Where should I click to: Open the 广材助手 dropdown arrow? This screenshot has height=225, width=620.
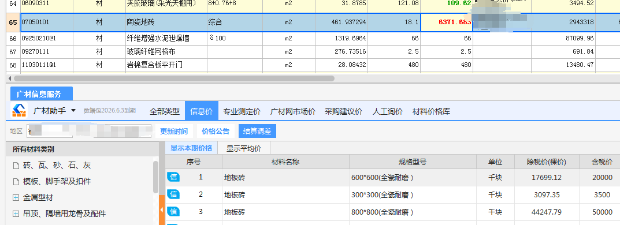click(73, 111)
